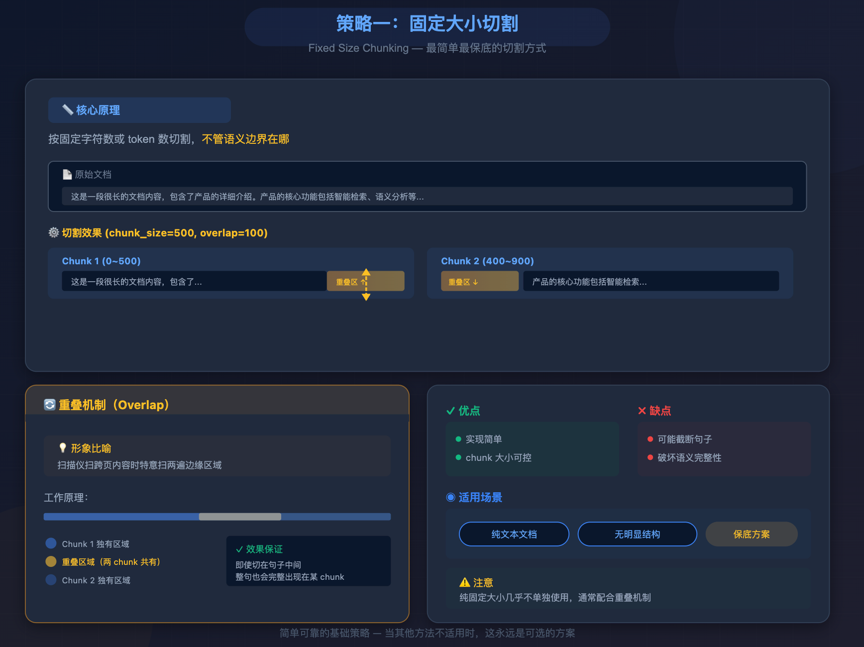
Task: Click the red X icon beside 缺点
Action: point(642,411)
